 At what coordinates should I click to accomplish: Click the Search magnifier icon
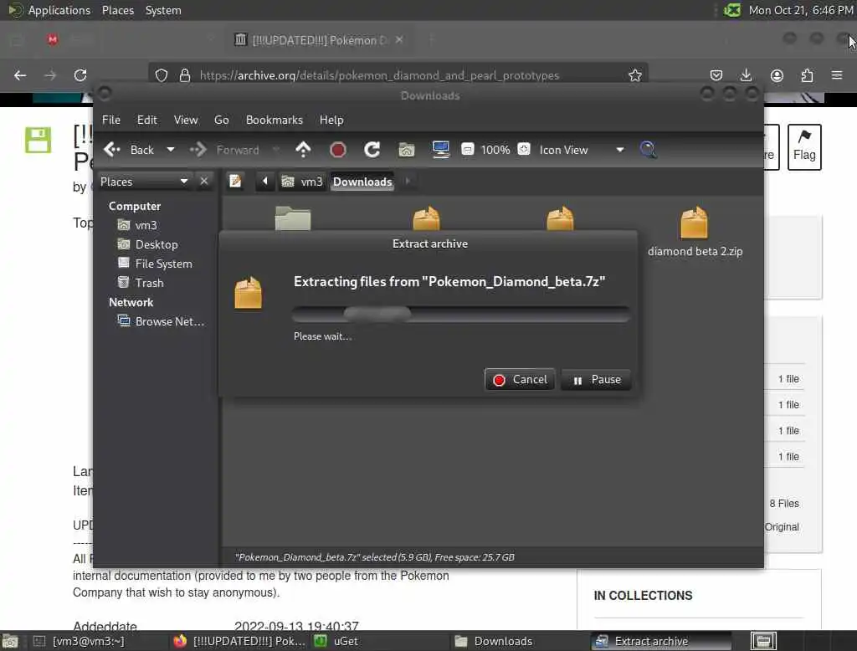coord(649,150)
